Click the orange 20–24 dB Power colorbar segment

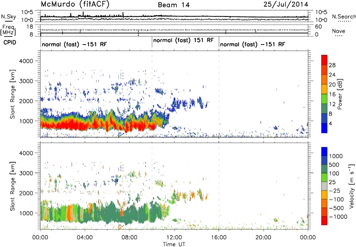click(x=324, y=79)
